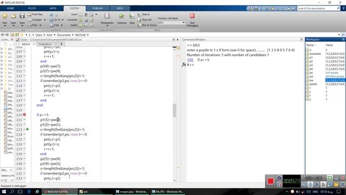Open the taskbar notification center icon

[339, 192]
